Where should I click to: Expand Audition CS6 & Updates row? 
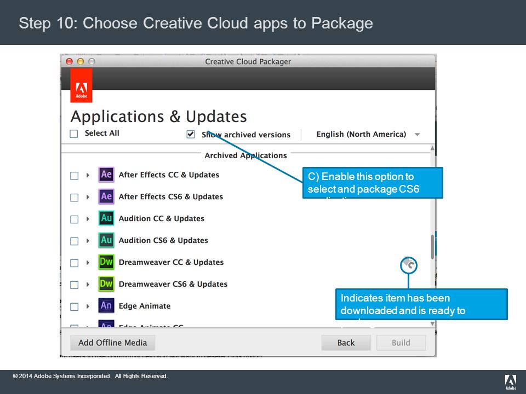(x=88, y=241)
